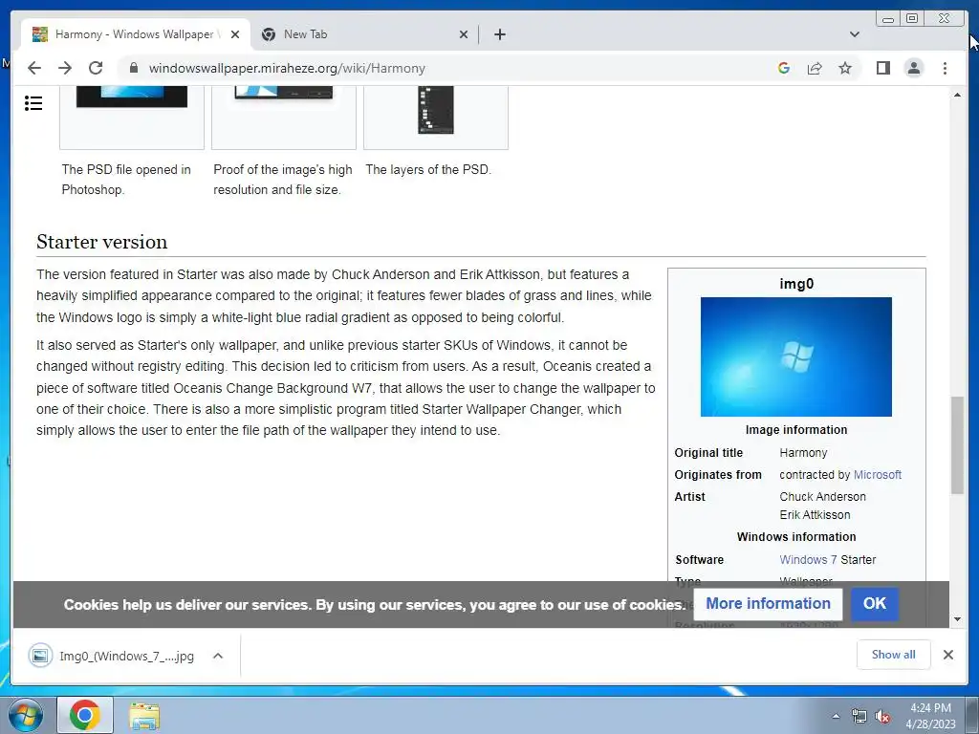Image resolution: width=979 pixels, height=734 pixels.
Task: Open a new tab with plus button
Action: point(499,34)
